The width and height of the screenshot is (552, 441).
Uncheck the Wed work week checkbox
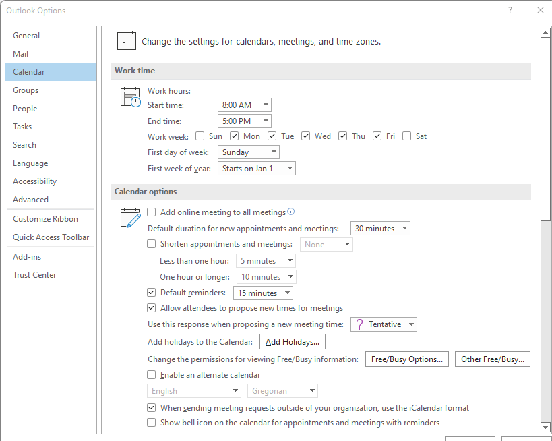click(x=305, y=136)
